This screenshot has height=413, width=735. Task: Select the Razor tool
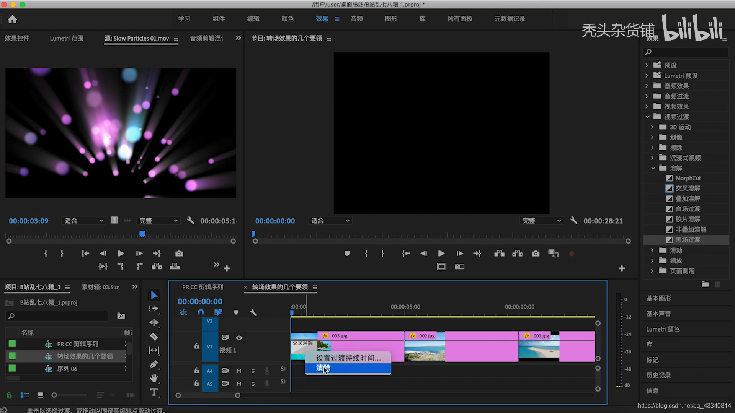click(154, 337)
